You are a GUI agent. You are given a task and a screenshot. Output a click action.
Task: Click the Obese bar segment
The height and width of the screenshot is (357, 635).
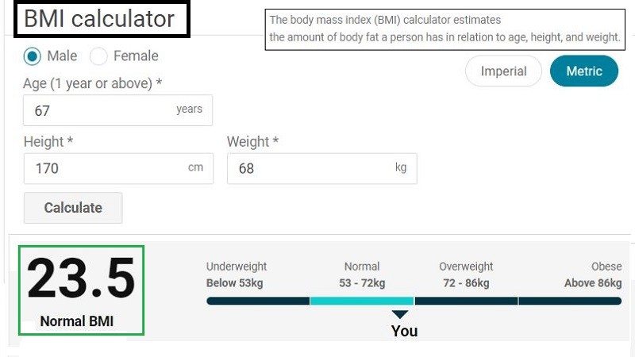570,301
